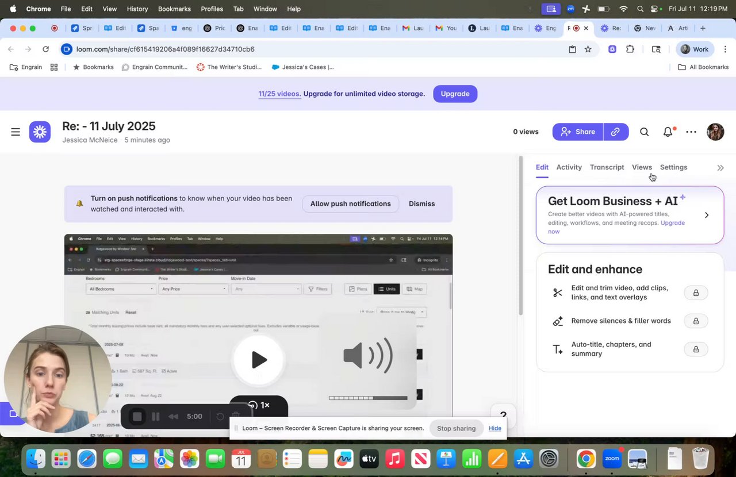Click the Auto-title text icon
736x477 pixels.
[x=558, y=349]
